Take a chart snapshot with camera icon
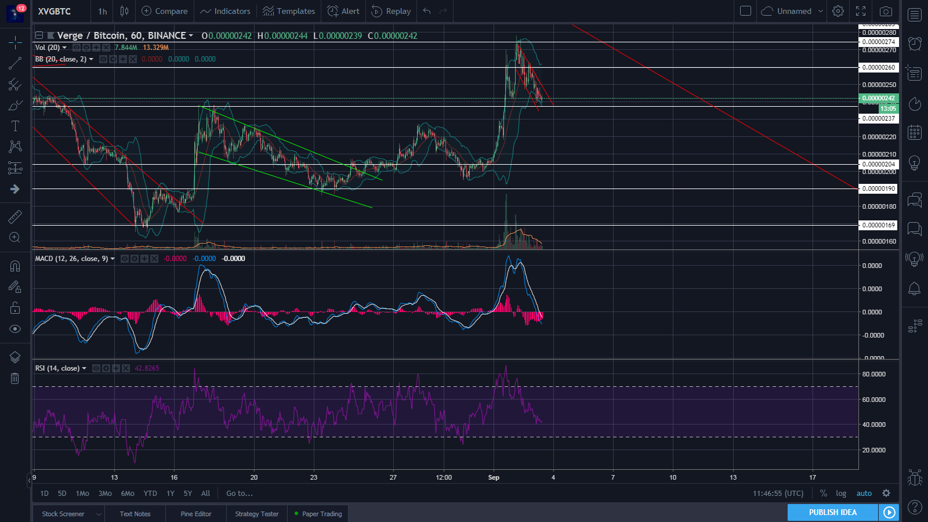 coord(886,11)
